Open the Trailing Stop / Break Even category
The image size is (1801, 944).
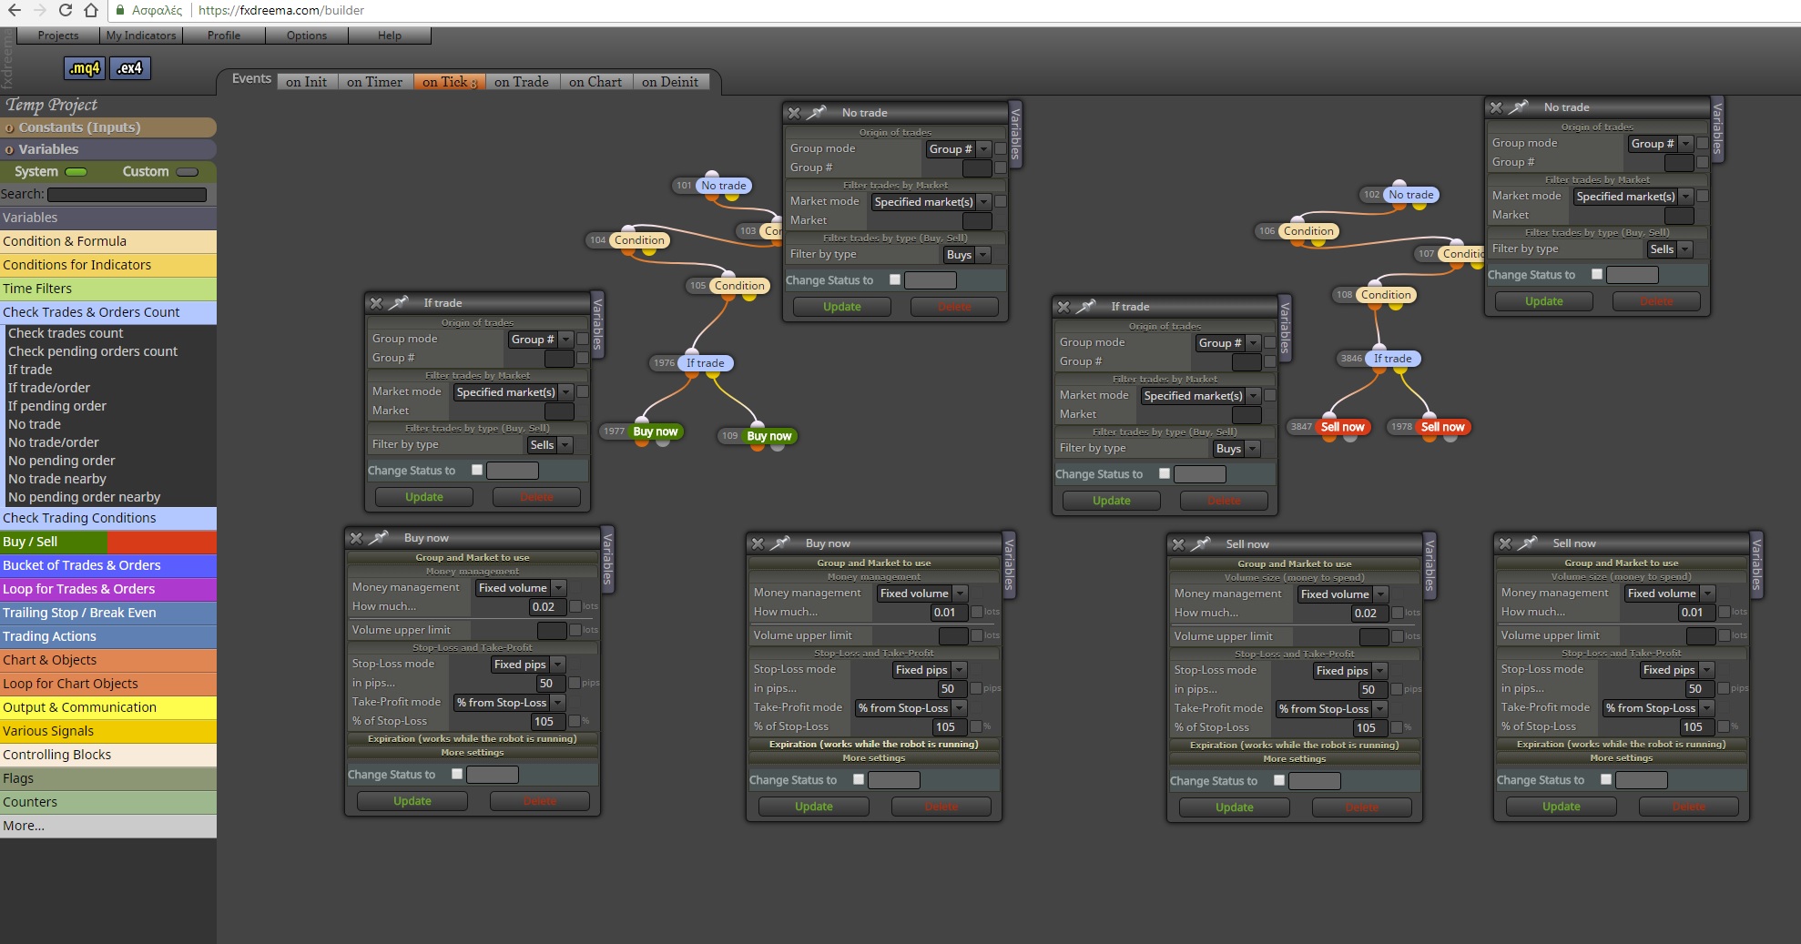point(107,613)
